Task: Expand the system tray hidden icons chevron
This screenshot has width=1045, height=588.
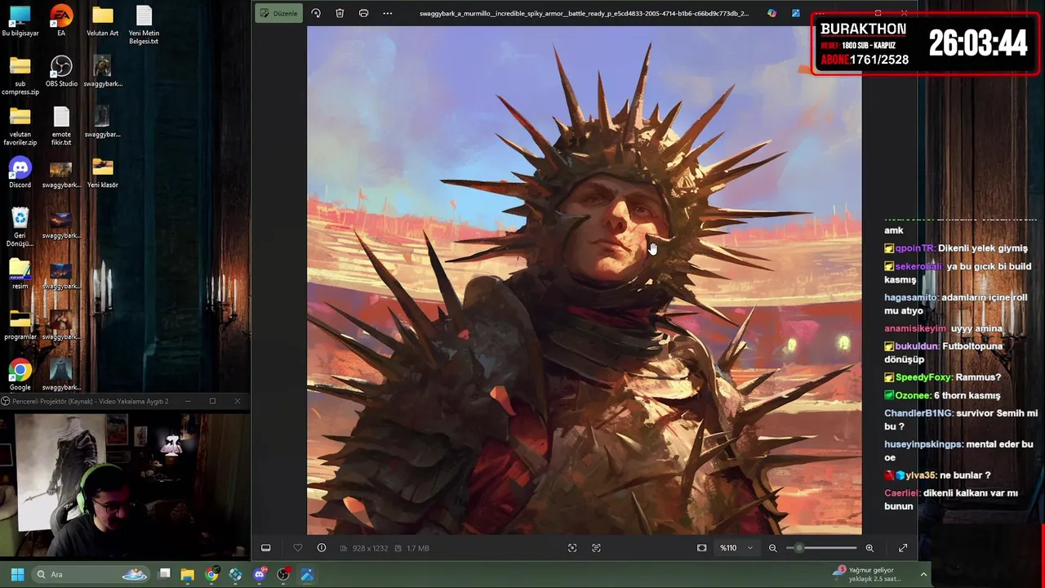Action: 923,574
